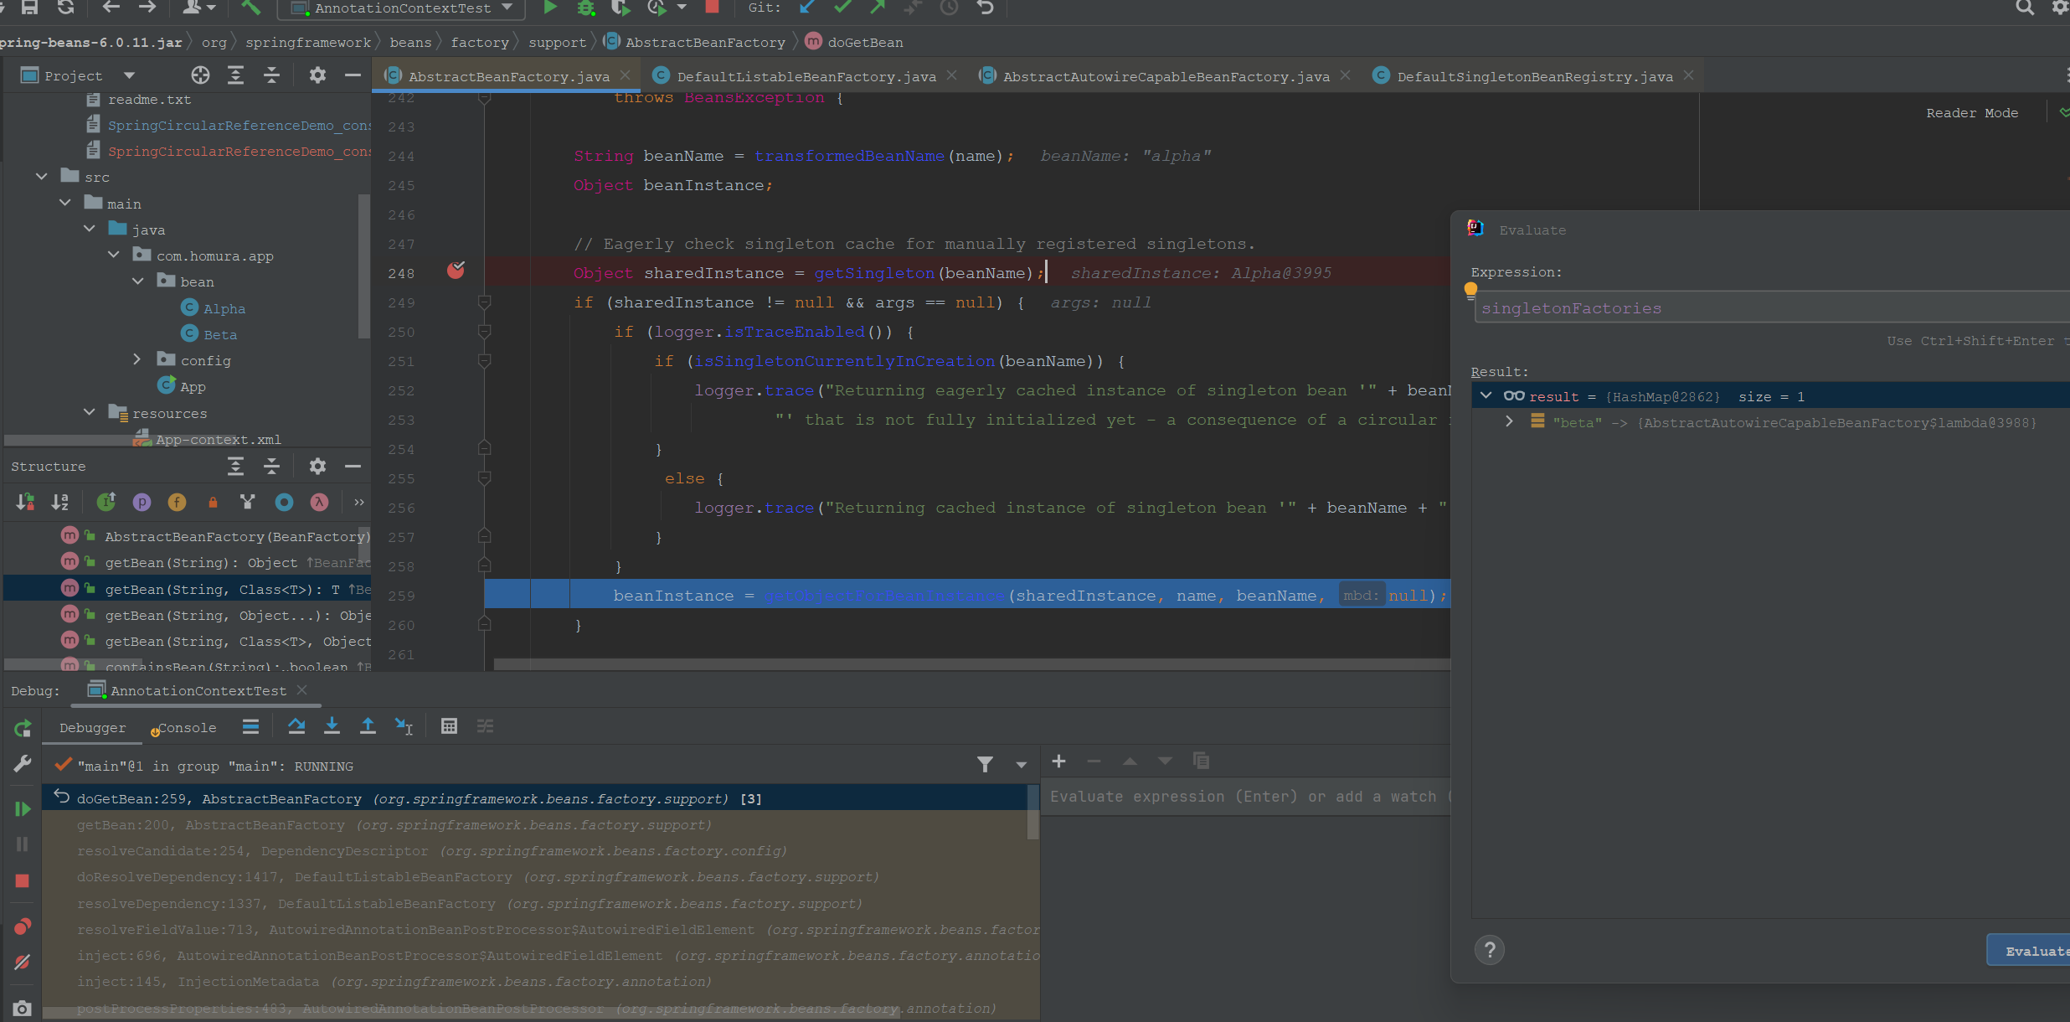Toggle Show Fields filter in Structure
Image resolution: width=2070 pixels, height=1022 pixels.
[x=177, y=503]
